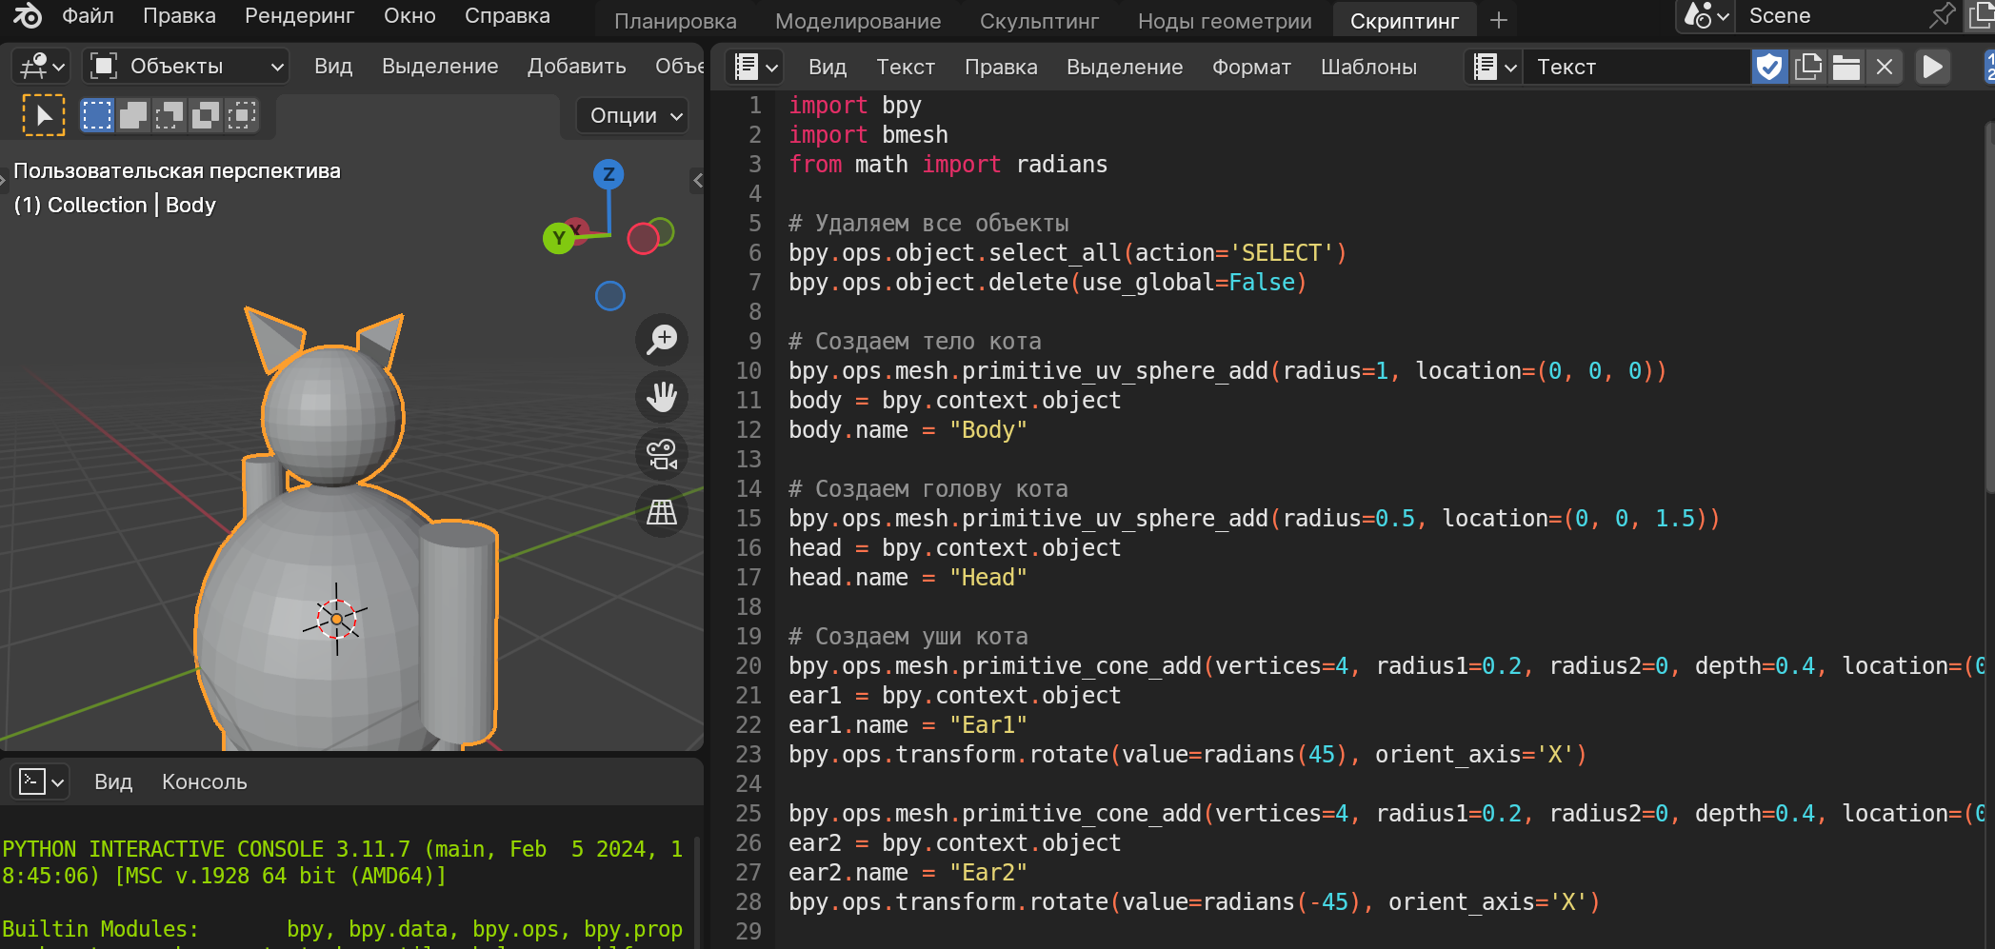Click the Консоль menu button
Image resolution: width=1995 pixels, height=949 pixels.
pyautogui.click(x=204, y=781)
